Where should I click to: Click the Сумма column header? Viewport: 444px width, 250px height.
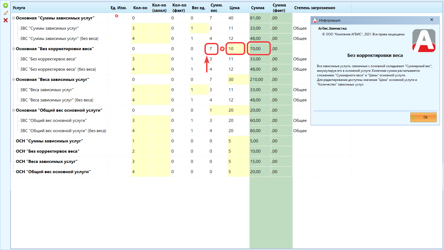point(260,8)
